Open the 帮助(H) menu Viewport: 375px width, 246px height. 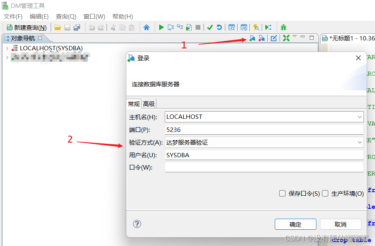123,17
